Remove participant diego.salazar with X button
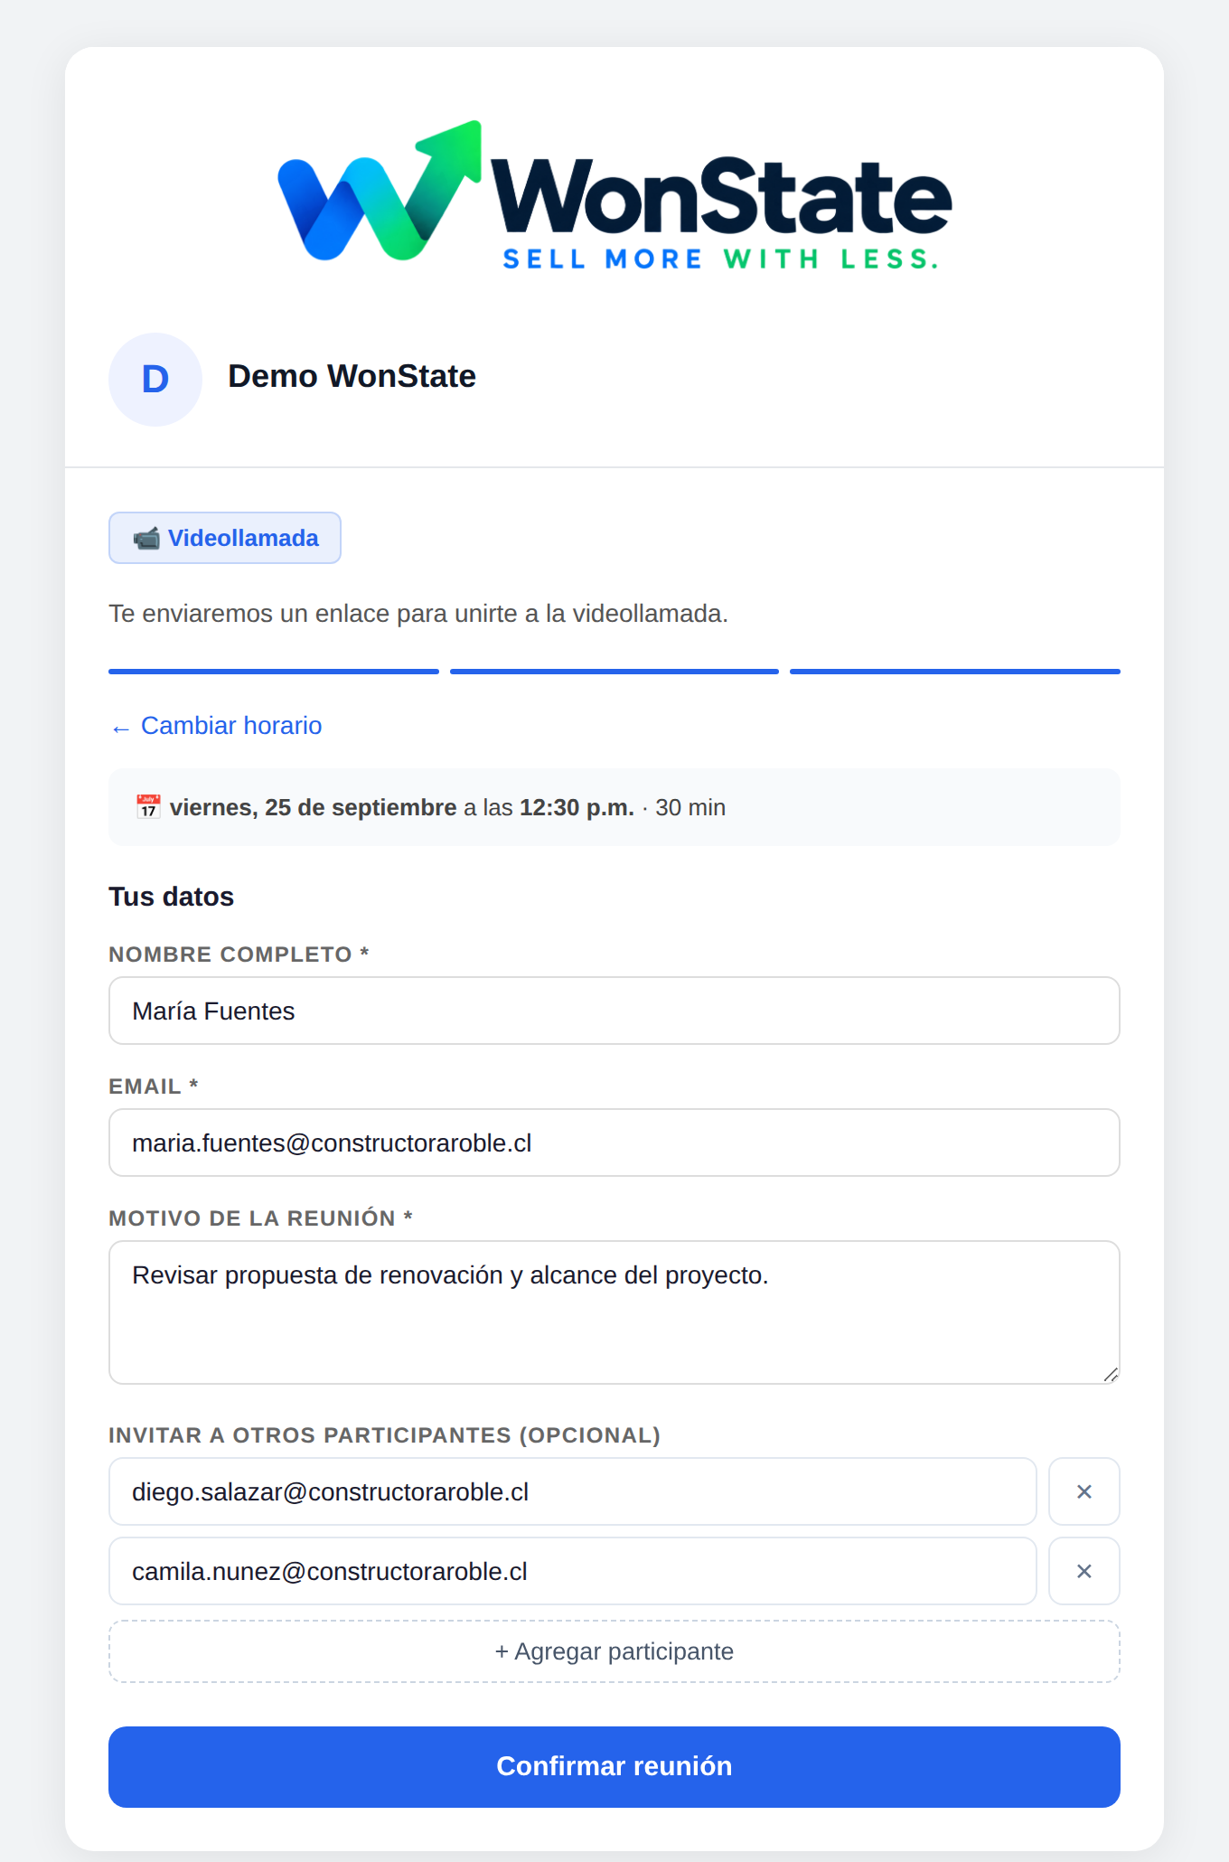The width and height of the screenshot is (1229, 1862). coord(1084,1491)
